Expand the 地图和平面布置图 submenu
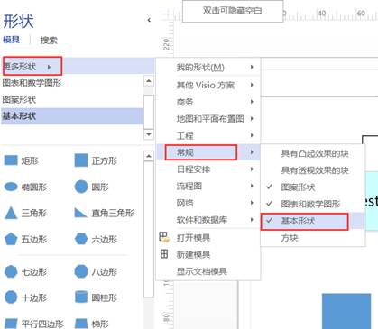This screenshot has width=378, height=329. (x=208, y=119)
